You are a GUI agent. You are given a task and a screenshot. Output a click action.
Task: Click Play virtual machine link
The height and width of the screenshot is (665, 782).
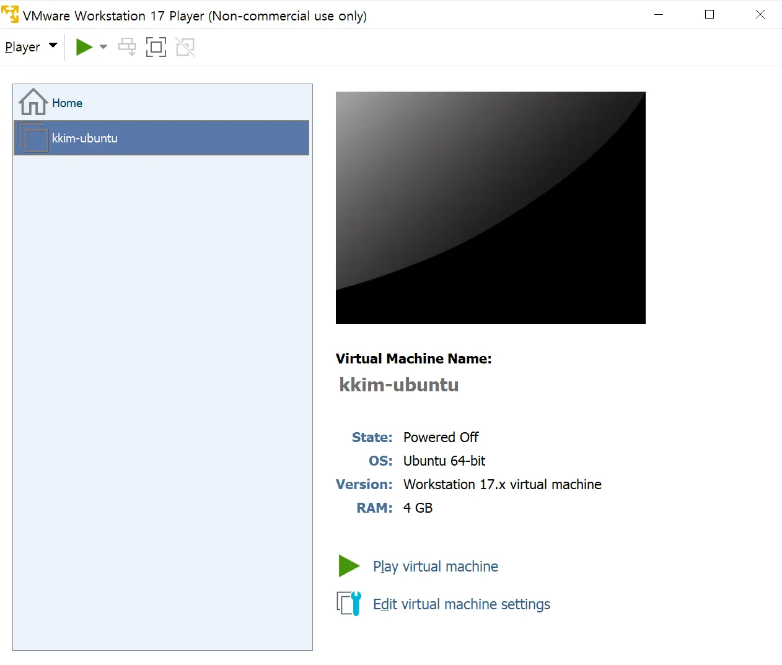coord(436,567)
